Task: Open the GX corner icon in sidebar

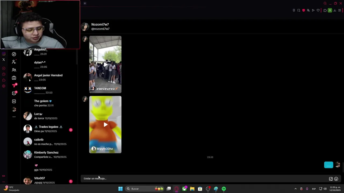Action: click(3, 176)
